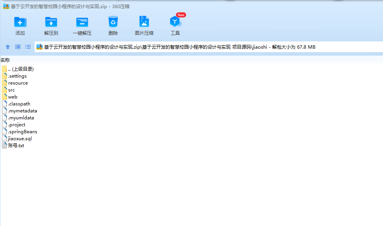
Task: Select the .project file
Action: click(14, 125)
